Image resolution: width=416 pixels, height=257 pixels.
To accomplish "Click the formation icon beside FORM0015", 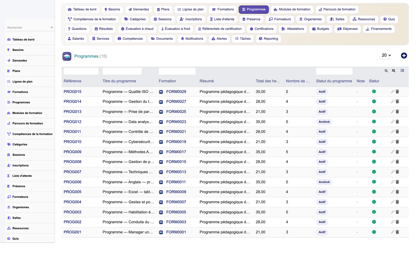I will [161, 162].
